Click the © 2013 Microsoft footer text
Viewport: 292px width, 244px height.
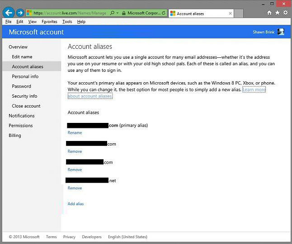coord(24,237)
